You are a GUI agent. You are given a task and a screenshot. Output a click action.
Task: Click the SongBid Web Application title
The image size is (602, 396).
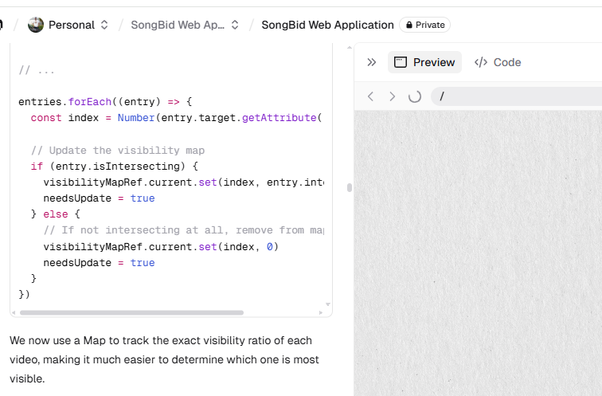(327, 25)
